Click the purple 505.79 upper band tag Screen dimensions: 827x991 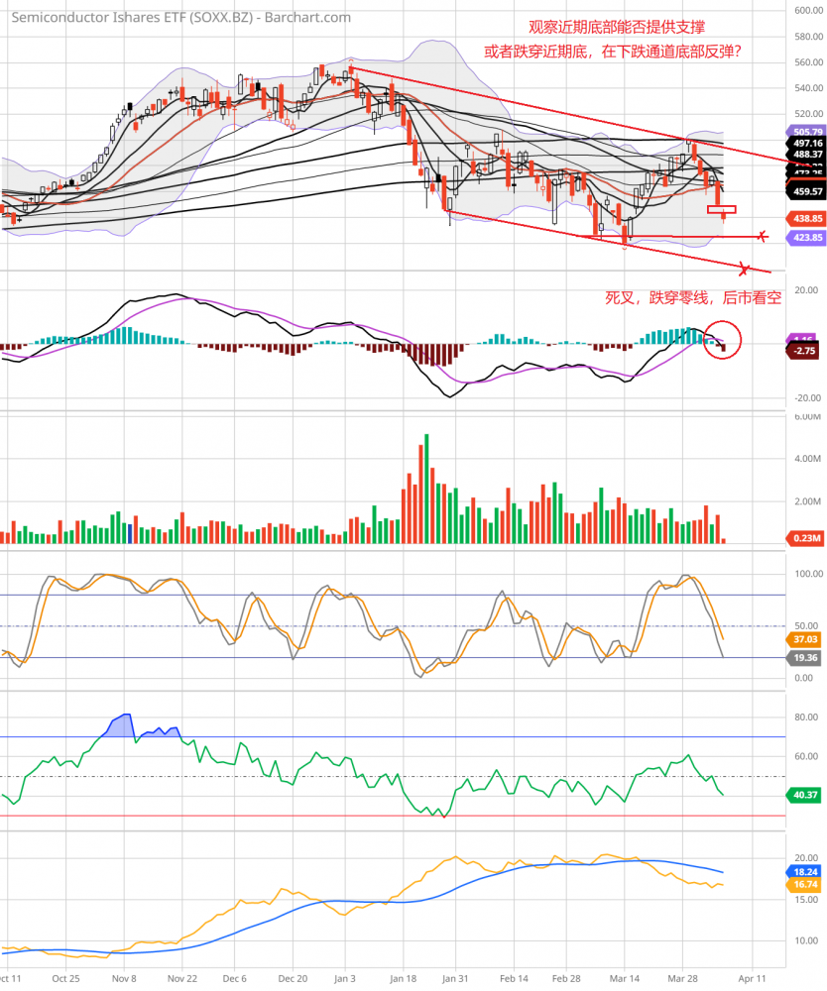click(x=804, y=131)
